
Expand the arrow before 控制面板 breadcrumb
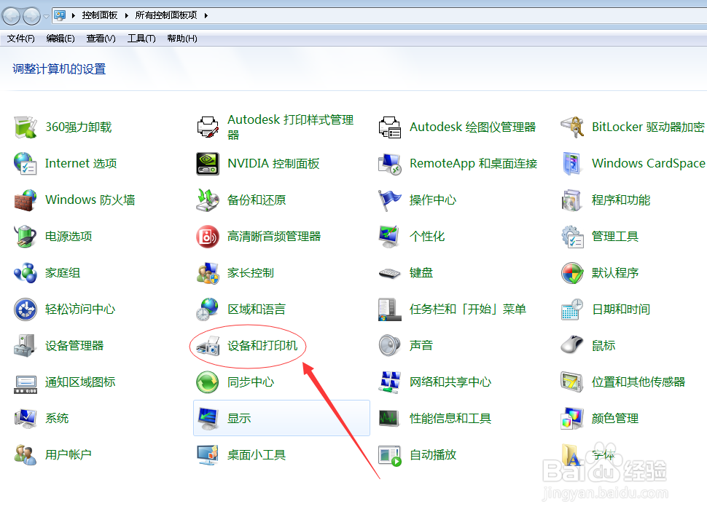(73, 16)
